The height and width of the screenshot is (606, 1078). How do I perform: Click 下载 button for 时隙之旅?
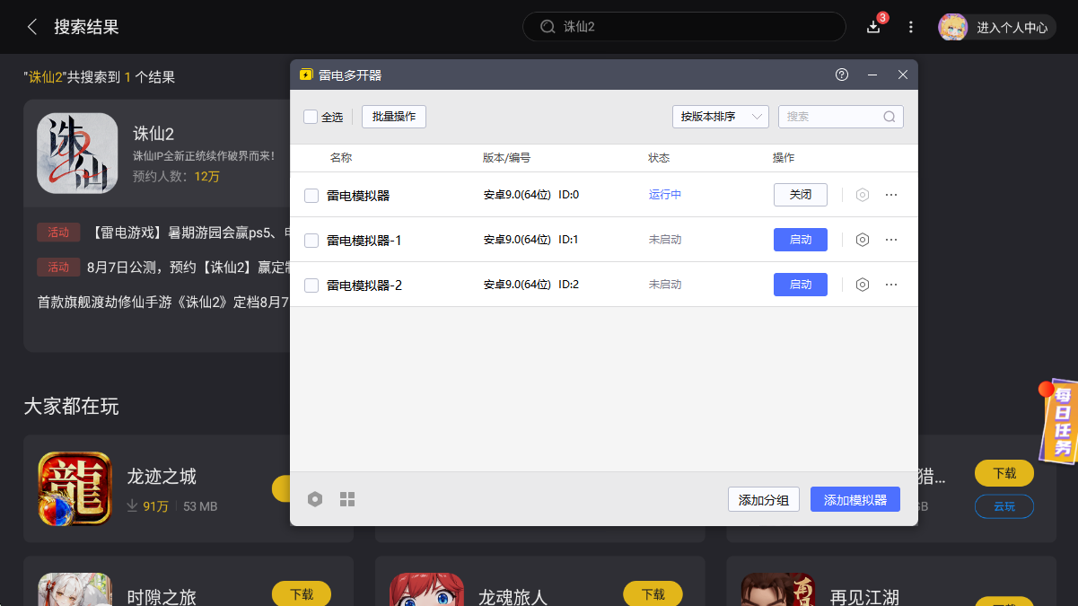click(x=302, y=594)
